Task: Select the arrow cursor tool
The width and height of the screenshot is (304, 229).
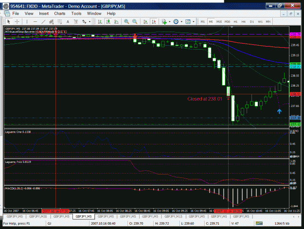Action: (x=9, y=22)
